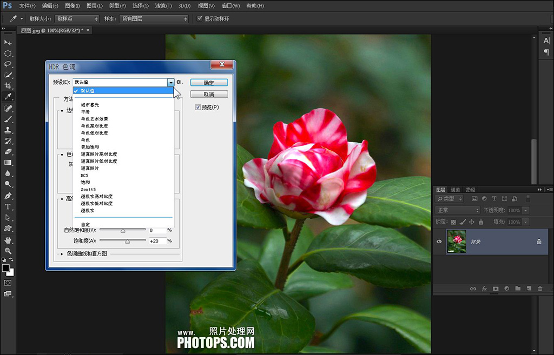
Task: Change the screen mode
Action: 8,293
